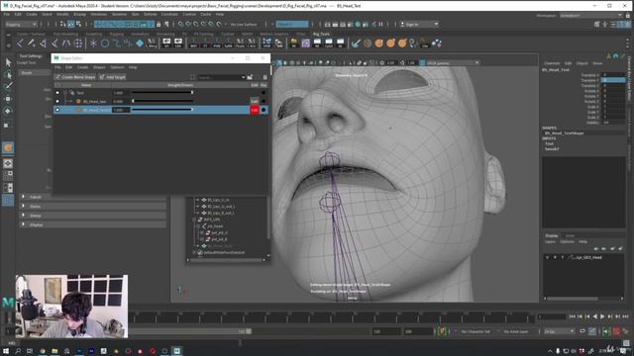The width and height of the screenshot is (634, 356).
Task: Open the Modify menu in Maya menu bar
Action: [x=62, y=14]
